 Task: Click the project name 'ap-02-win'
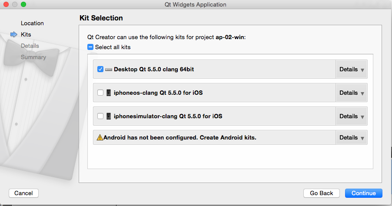[230, 37]
